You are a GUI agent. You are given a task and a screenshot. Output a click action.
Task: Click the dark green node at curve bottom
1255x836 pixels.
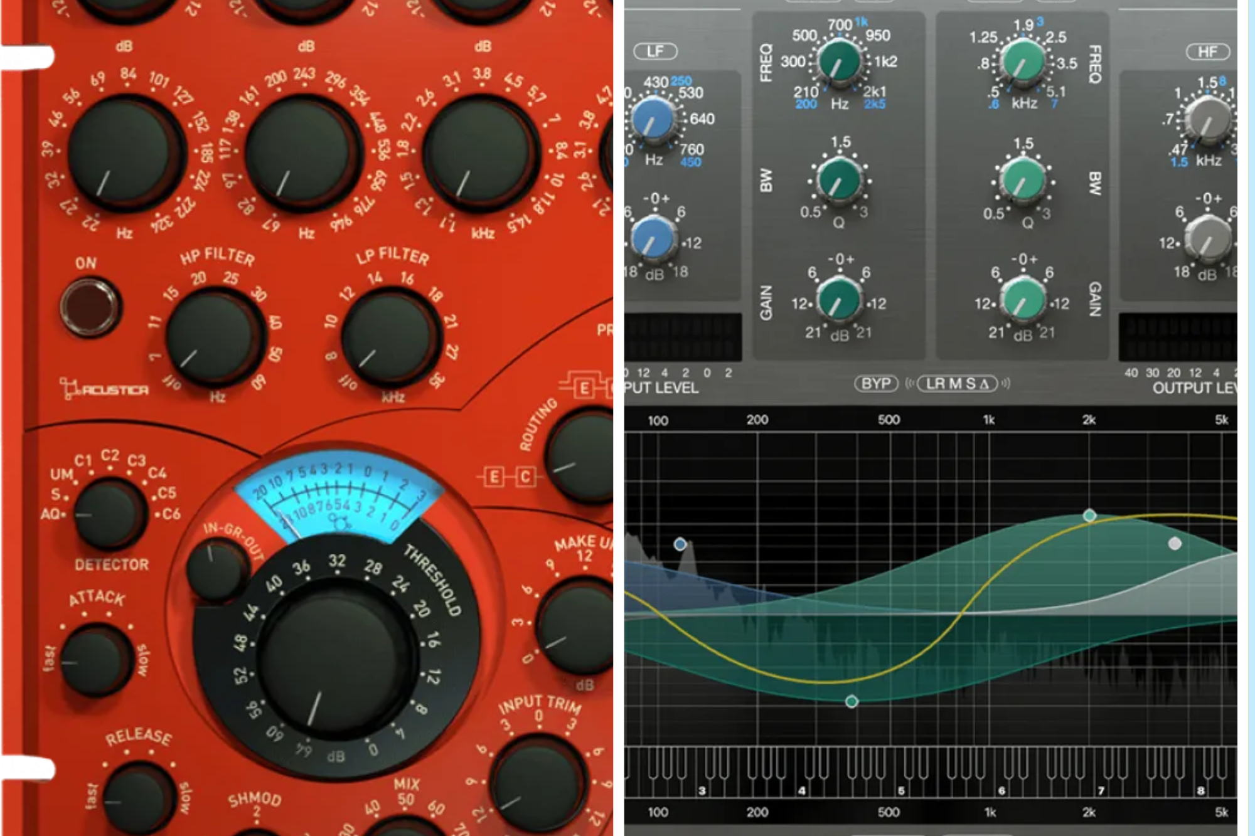pyautogui.click(x=852, y=701)
